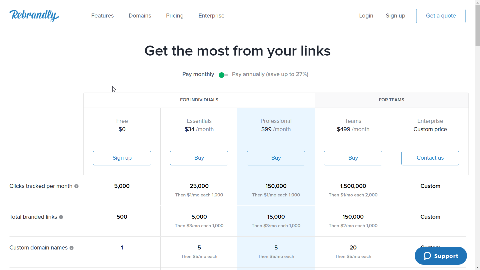Select Pay monthly billing label
480x270 pixels.
(198, 74)
